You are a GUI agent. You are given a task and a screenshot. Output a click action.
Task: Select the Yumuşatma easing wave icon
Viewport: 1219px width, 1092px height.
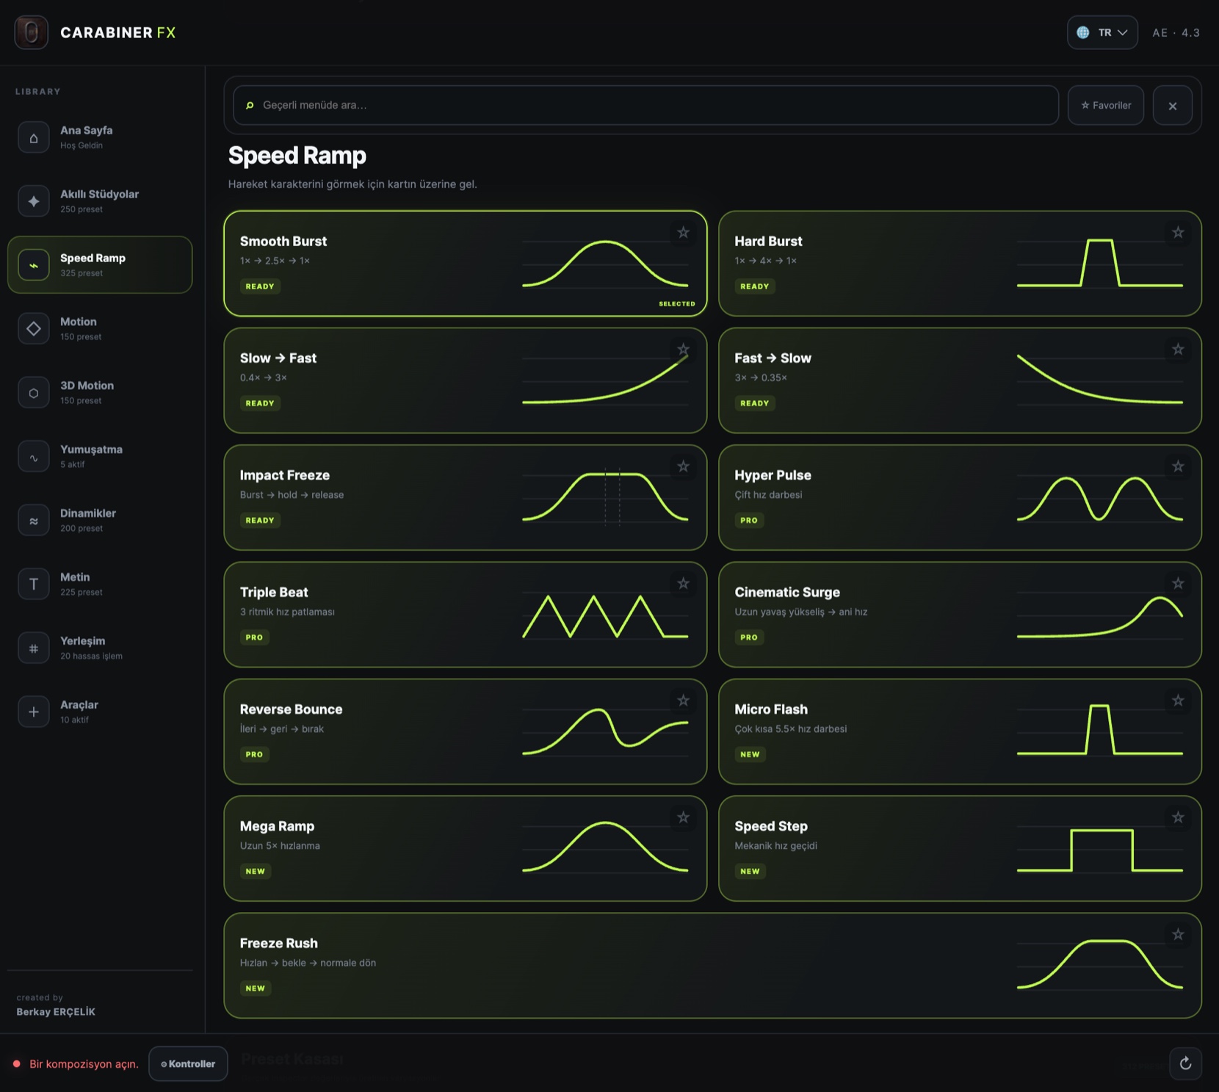tap(34, 456)
